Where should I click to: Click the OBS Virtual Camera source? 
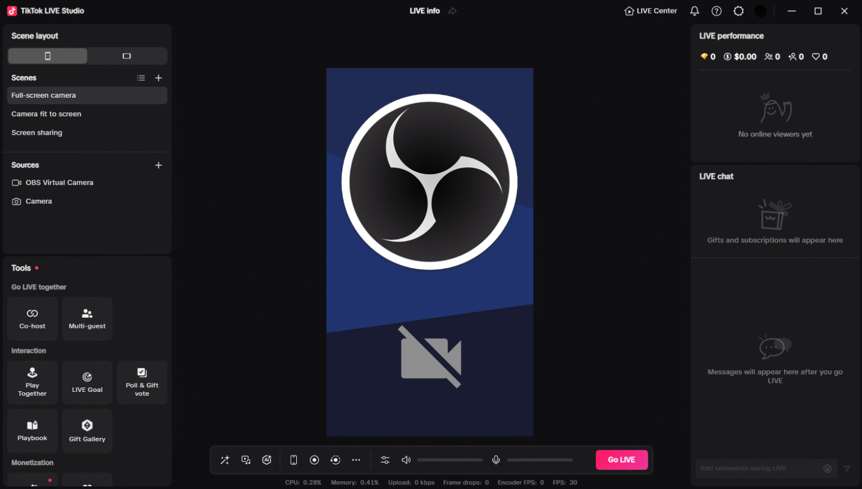pyautogui.click(x=58, y=182)
